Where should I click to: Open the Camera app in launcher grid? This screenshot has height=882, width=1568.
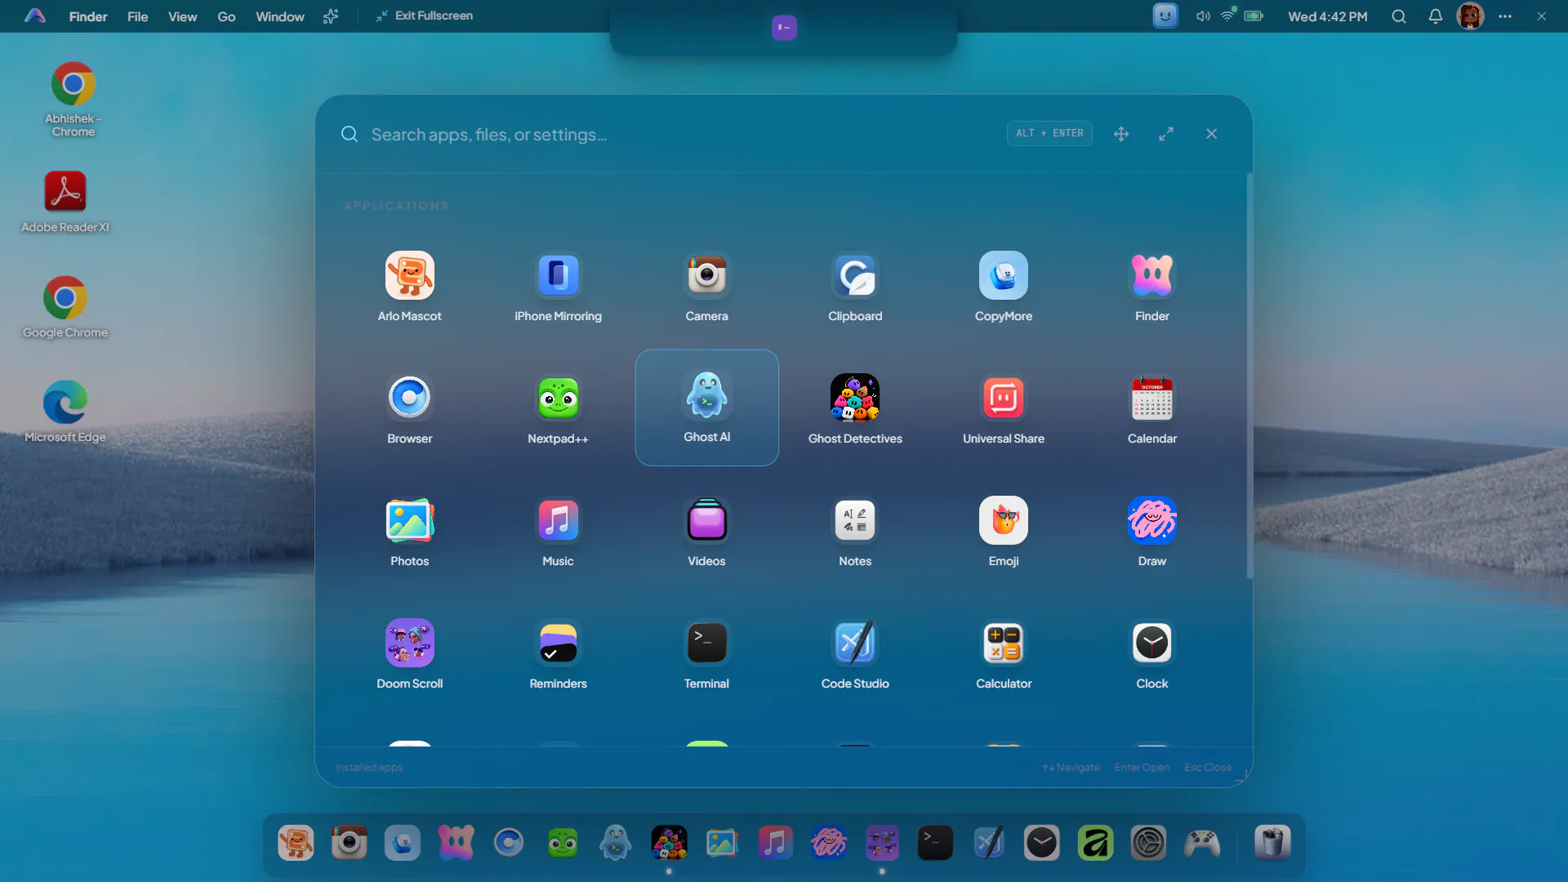[x=706, y=286]
